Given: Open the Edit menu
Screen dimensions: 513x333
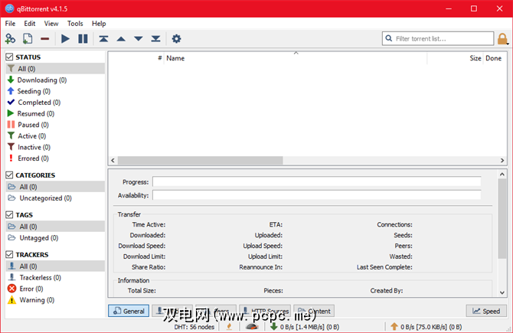Looking at the screenshot, I should 29,24.
